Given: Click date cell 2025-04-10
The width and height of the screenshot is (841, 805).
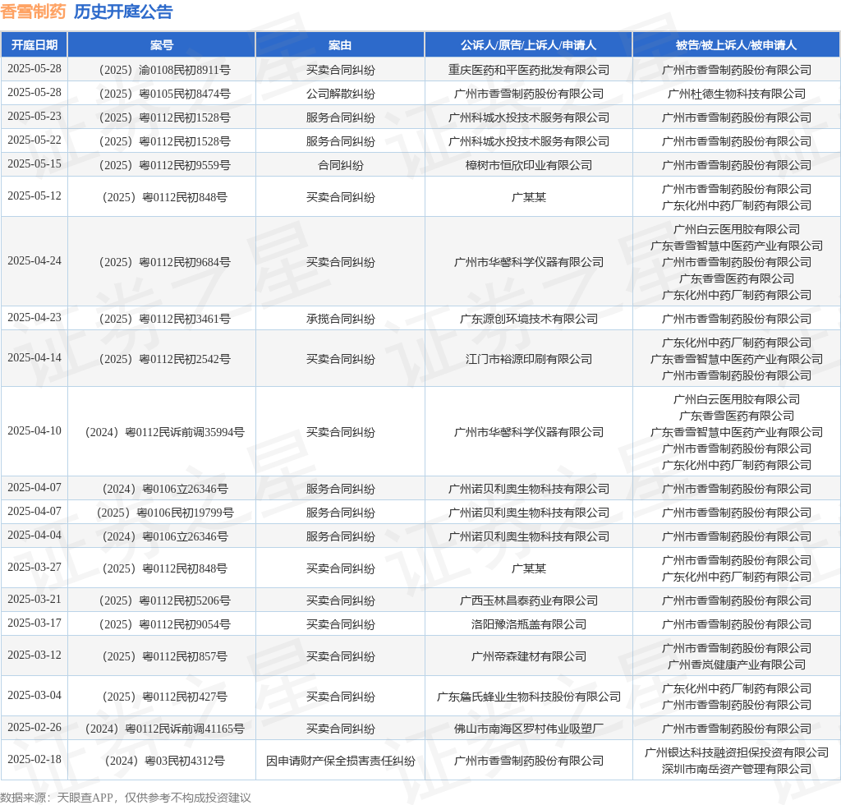Looking at the screenshot, I should (x=34, y=430).
